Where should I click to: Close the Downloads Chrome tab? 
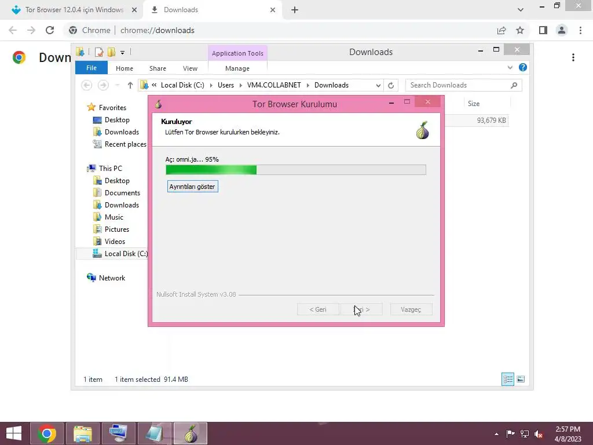click(x=273, y=10)
